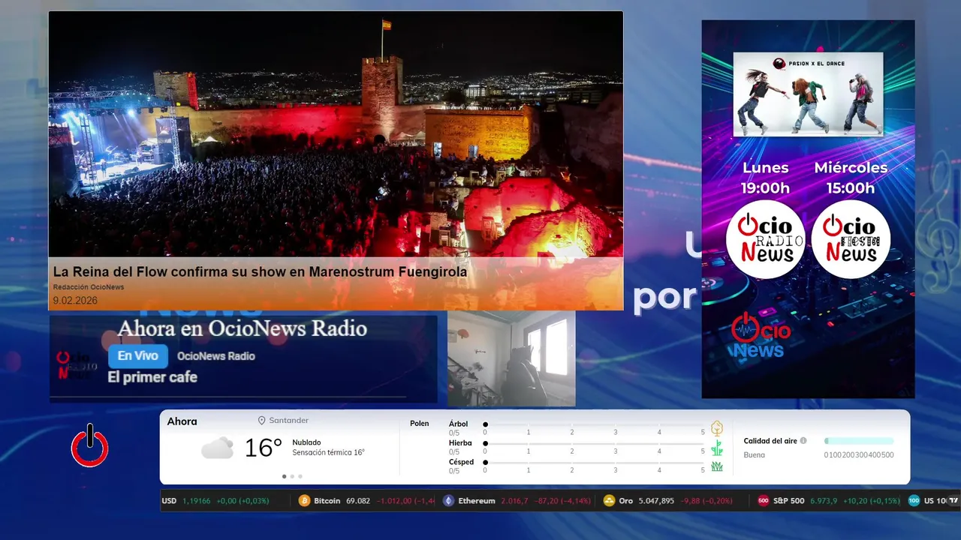
Task: Click the Ethereum icon in ticker
Action: point(448,501)
